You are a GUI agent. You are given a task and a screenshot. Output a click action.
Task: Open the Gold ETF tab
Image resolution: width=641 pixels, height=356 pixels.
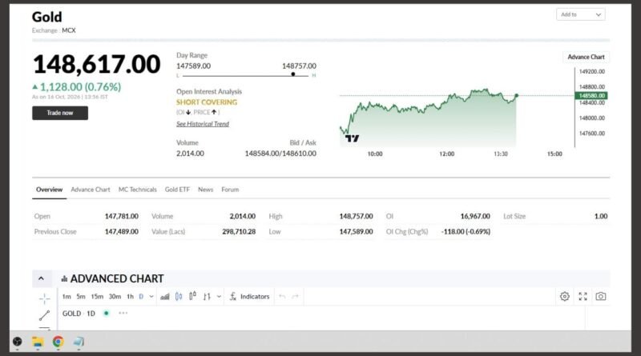pyautogui.click(x=177, y=190)
